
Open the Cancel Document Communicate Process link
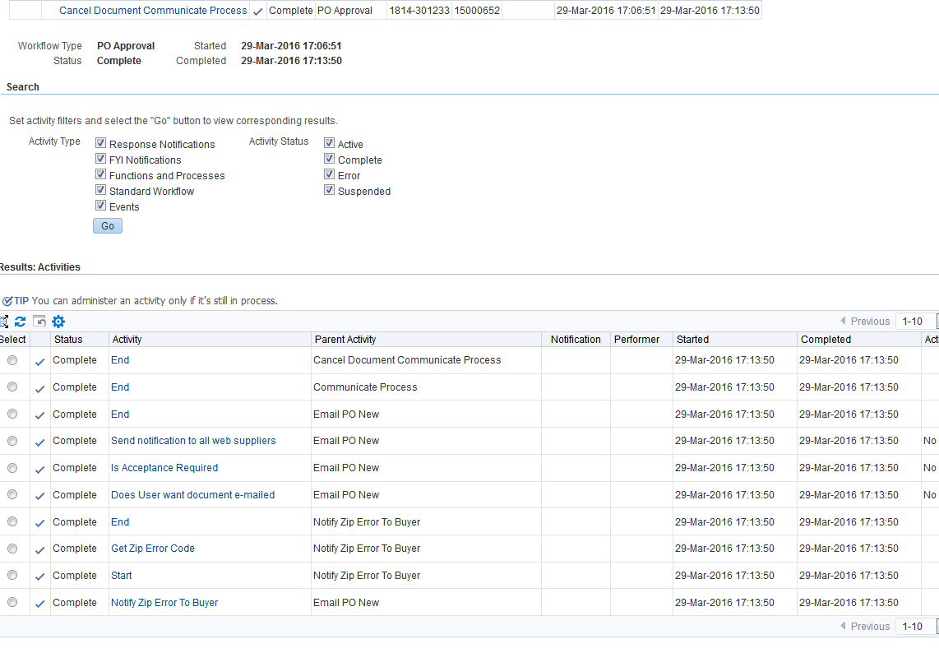pyautogui.click(x=153, y=11)
